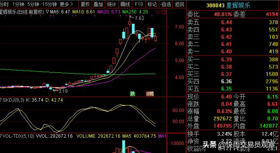Select the 买二 6.38 order row
Screen dimensions: 280x153
click(233, 67)
